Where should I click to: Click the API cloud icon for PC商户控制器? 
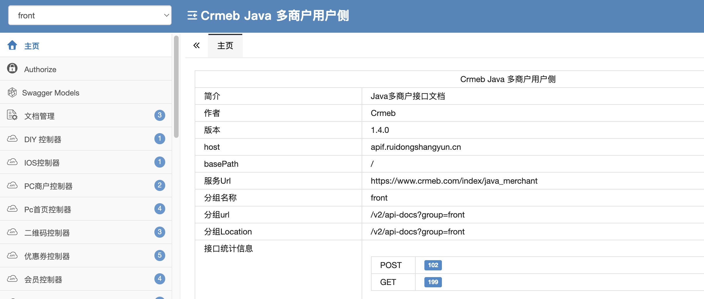point(12,185)
